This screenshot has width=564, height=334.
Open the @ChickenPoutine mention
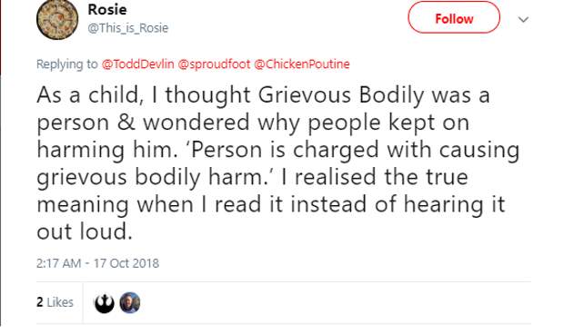point(302,64)
